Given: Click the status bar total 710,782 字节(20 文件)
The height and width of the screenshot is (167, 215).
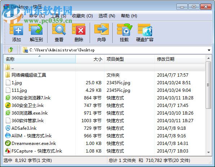Looking at the screenshot, I should point(168,160).
